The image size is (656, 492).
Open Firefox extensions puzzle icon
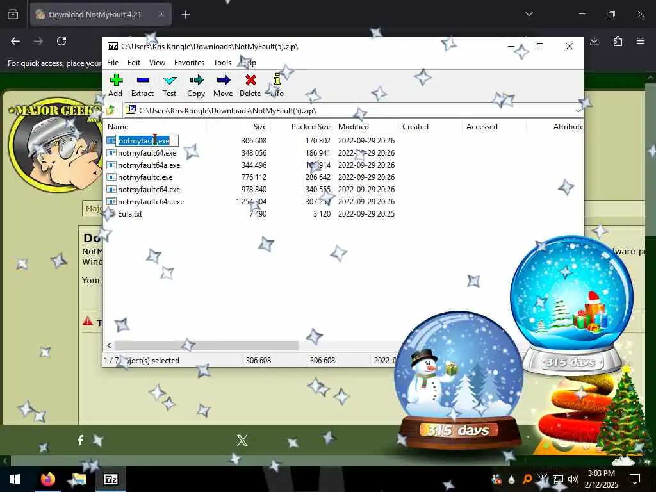coord(618,41)
